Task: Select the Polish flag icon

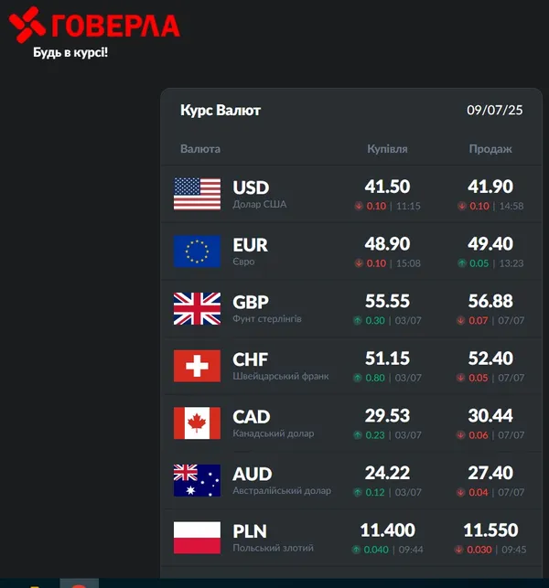Action: 197,538
